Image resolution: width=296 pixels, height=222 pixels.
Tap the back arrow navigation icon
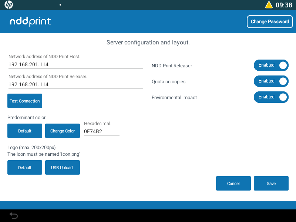pos(13,215)
